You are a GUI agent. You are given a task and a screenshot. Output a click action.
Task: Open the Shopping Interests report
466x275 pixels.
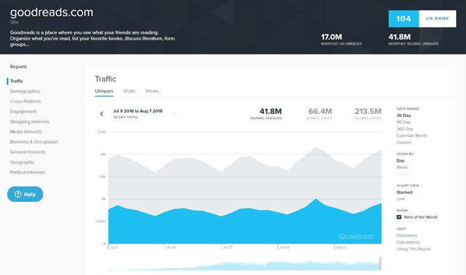(29, 121)
